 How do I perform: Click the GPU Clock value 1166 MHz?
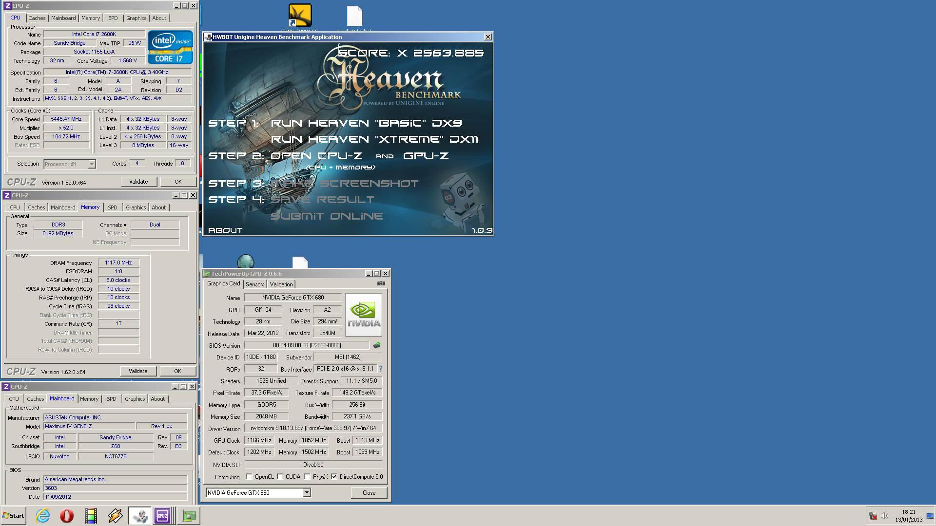(259, 440)
